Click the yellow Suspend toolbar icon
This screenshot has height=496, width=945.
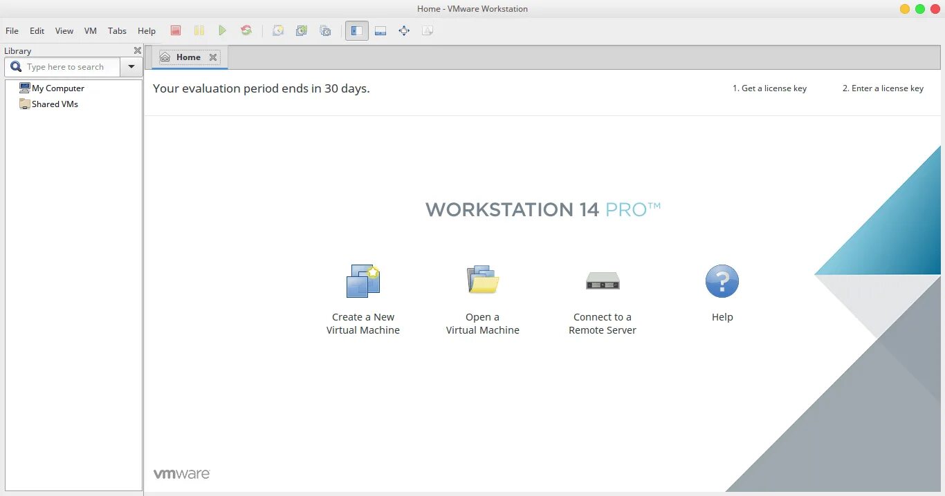[x=199, y=30]
